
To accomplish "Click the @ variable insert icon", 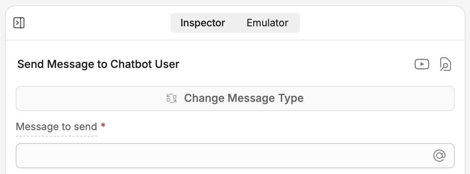I will (x=439, y=155).
